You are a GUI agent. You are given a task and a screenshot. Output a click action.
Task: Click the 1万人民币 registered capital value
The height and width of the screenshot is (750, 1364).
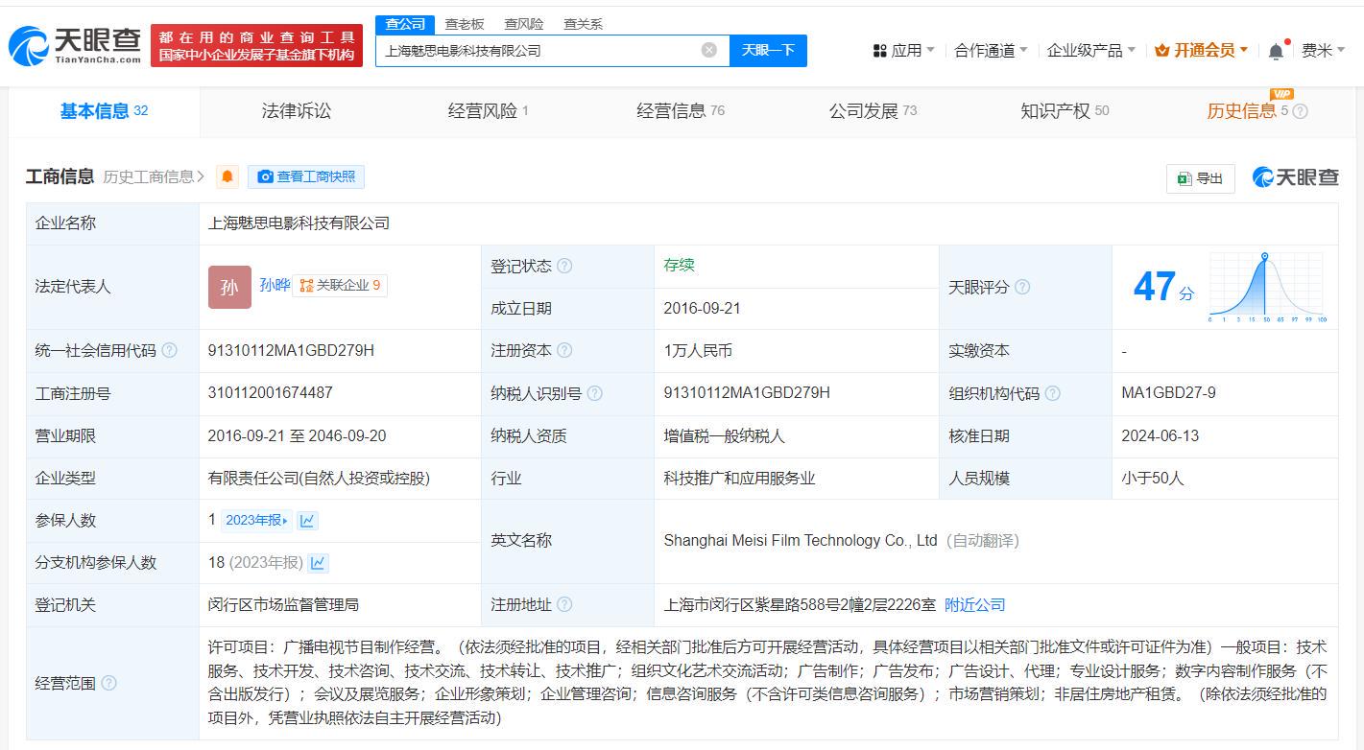(698, 350)
